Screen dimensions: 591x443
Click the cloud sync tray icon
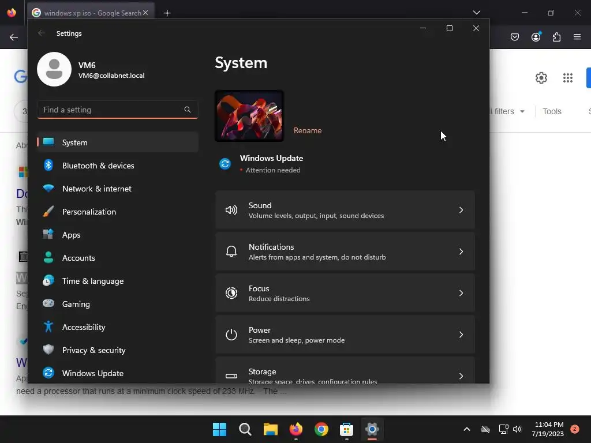tap(485, 429)
